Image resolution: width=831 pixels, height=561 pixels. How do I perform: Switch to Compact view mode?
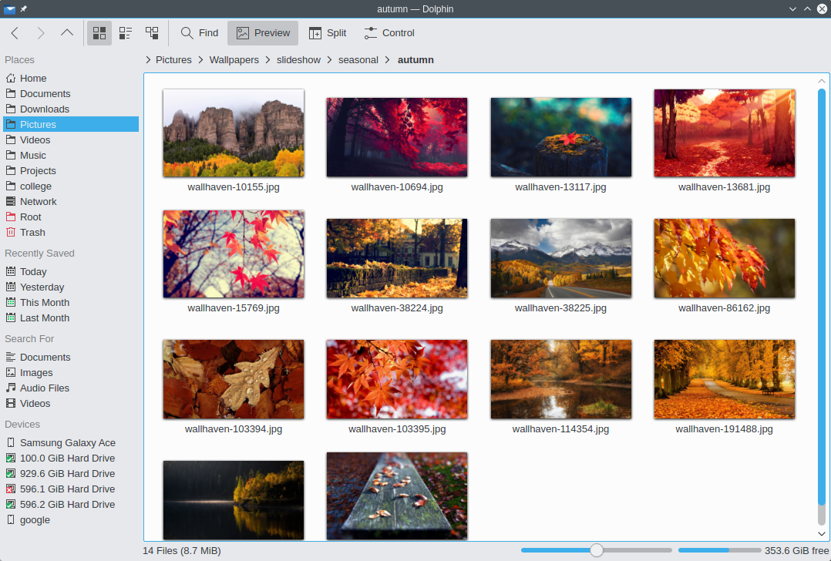pos(125,33)
